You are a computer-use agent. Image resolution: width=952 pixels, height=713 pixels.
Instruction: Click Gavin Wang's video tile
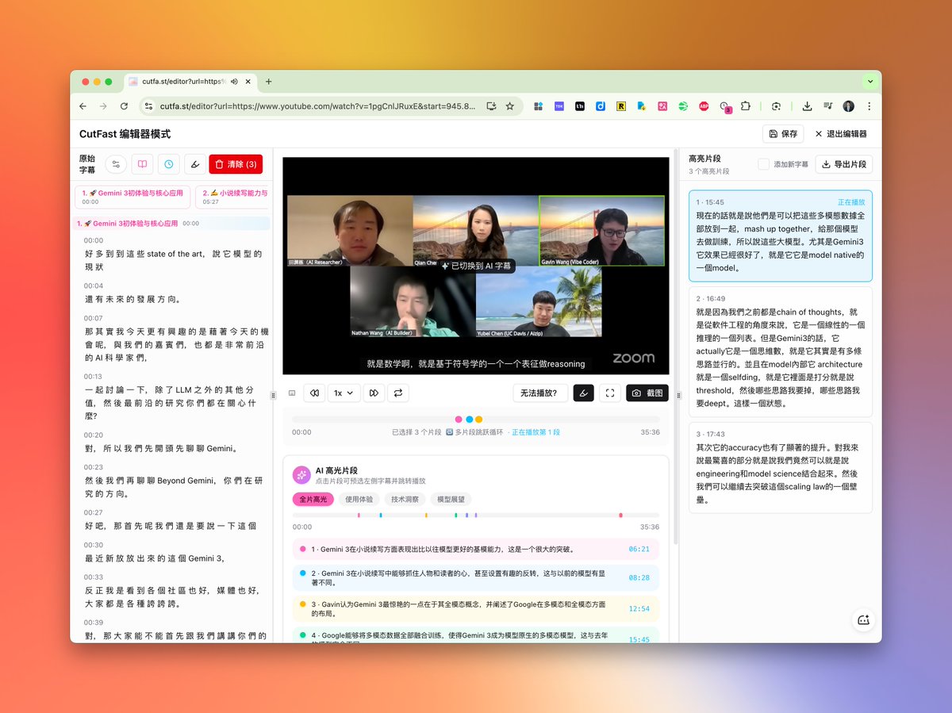[x=601, y=231]
